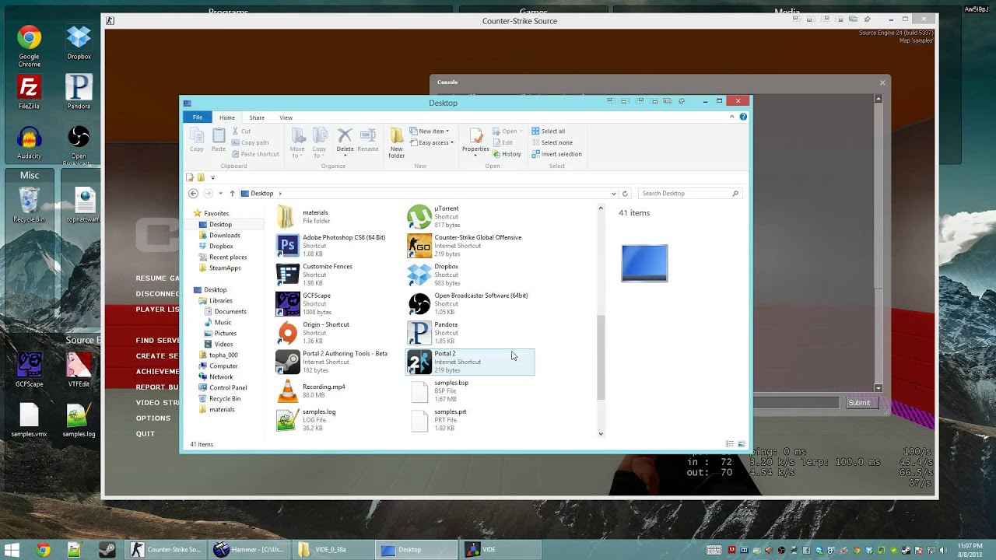Click OPTIONS in Counter-Strike menu
This screenshot has width=996, height=560.
coord(153,418)
